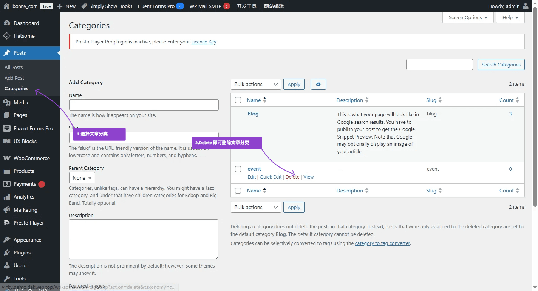This screenshot has height=291, width=538.
Task: Delete the event category
Action: pyautogui.click(x=292, y=177)
